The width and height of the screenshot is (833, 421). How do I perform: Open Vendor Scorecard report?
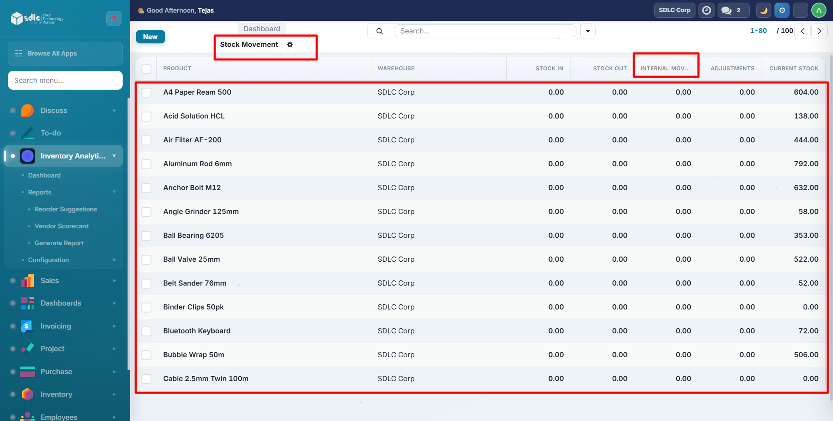(62, 226)
